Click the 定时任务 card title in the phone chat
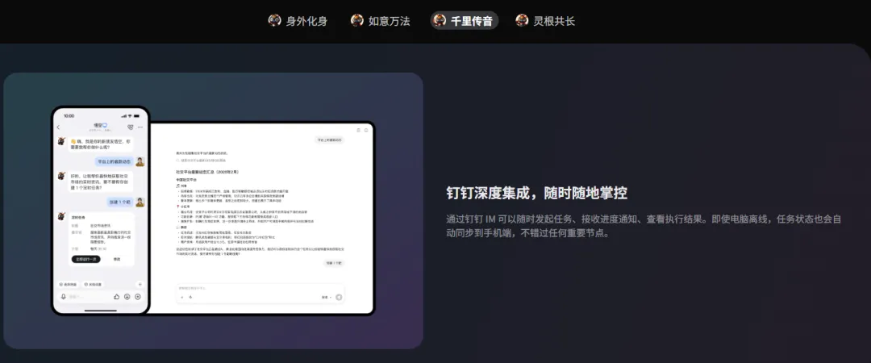The height and width of the screenshot is (363, 871). pyautogui.click(x=78, y=217)
